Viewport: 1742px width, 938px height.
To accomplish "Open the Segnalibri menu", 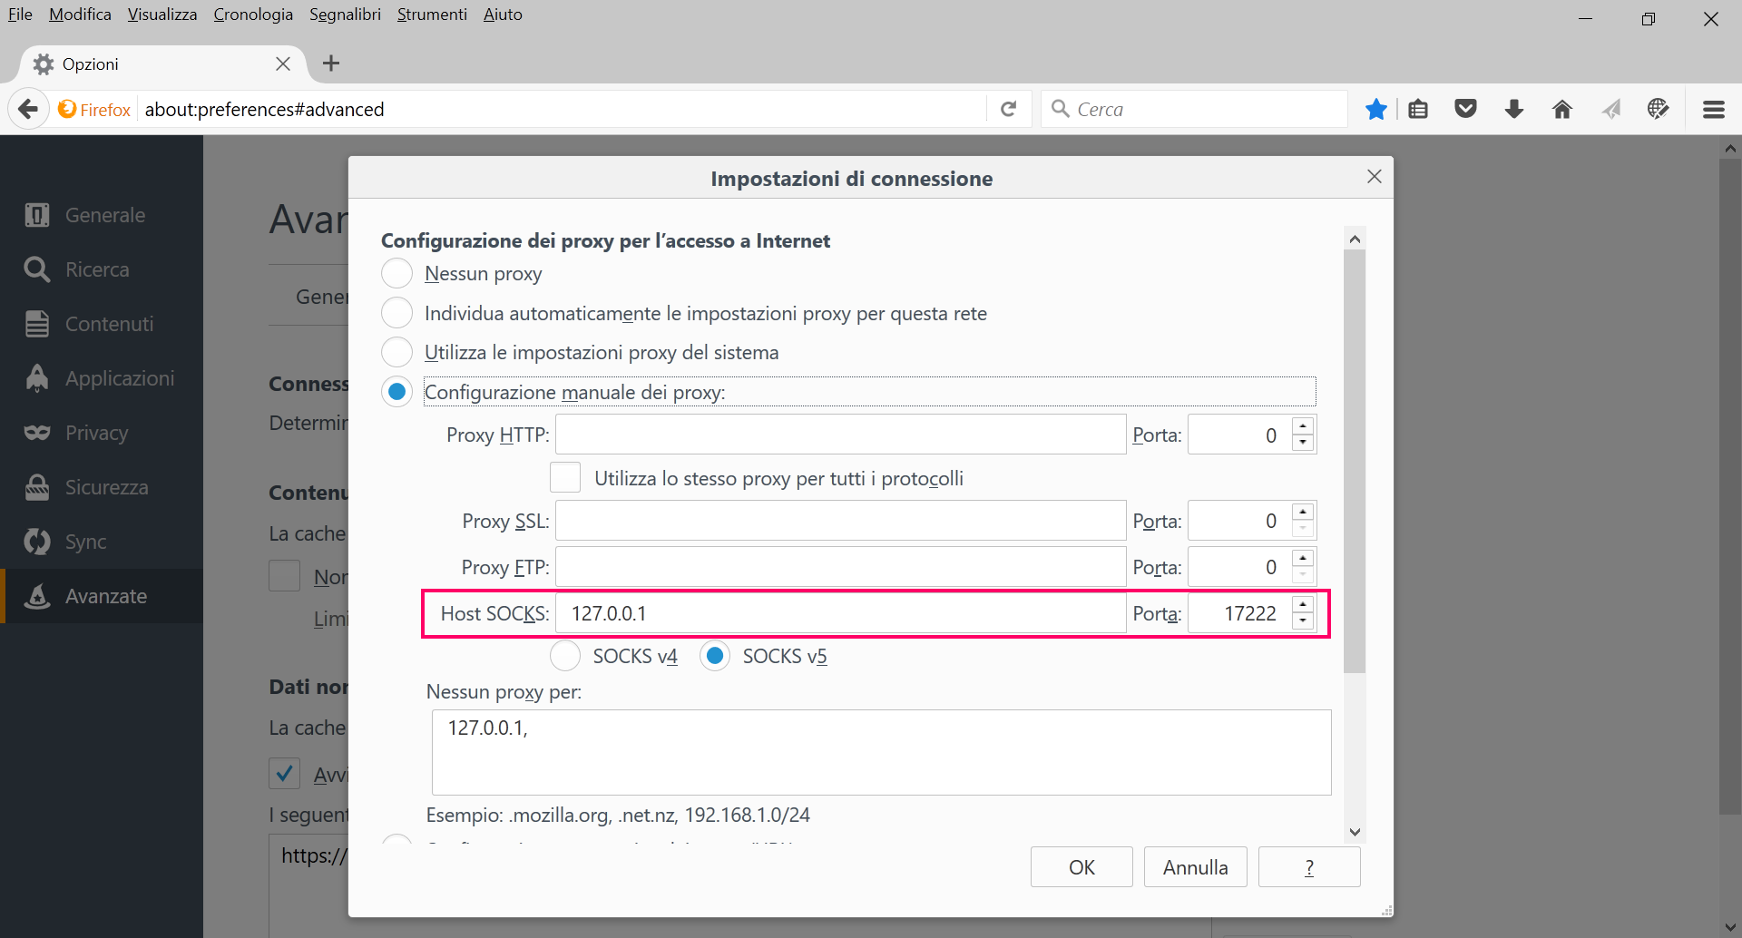I will (345, 15).
